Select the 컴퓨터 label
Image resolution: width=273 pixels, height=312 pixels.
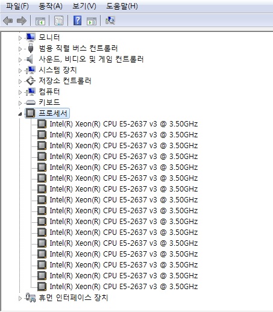pos(49,92)
